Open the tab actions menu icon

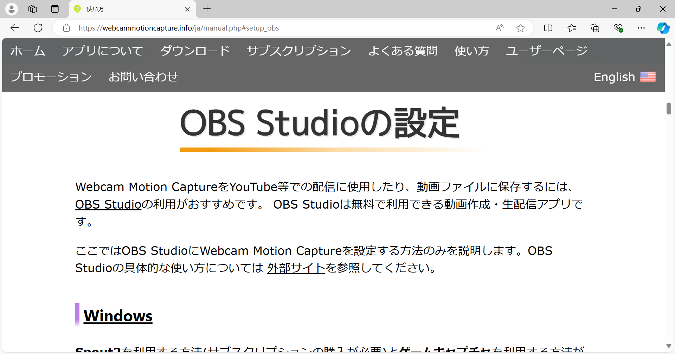point(55,9)
